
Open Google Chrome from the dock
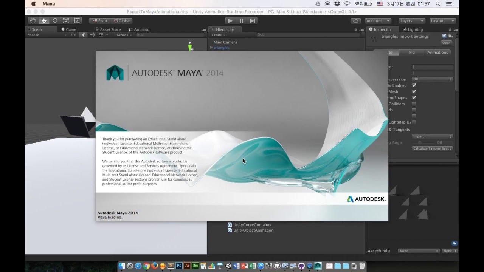146,266
